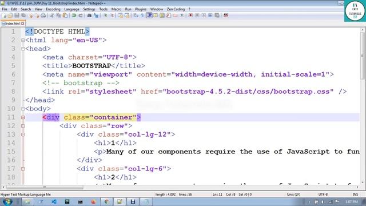Toggle Synchronize Vertical Scrolling button
The height and width of the screenshot is (206, 366).
point(120,15)
